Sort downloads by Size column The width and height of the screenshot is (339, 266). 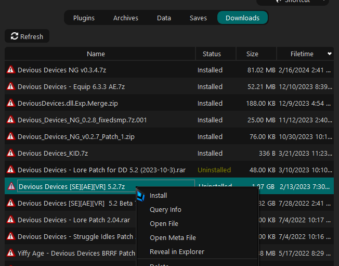[x=252, y=54]
